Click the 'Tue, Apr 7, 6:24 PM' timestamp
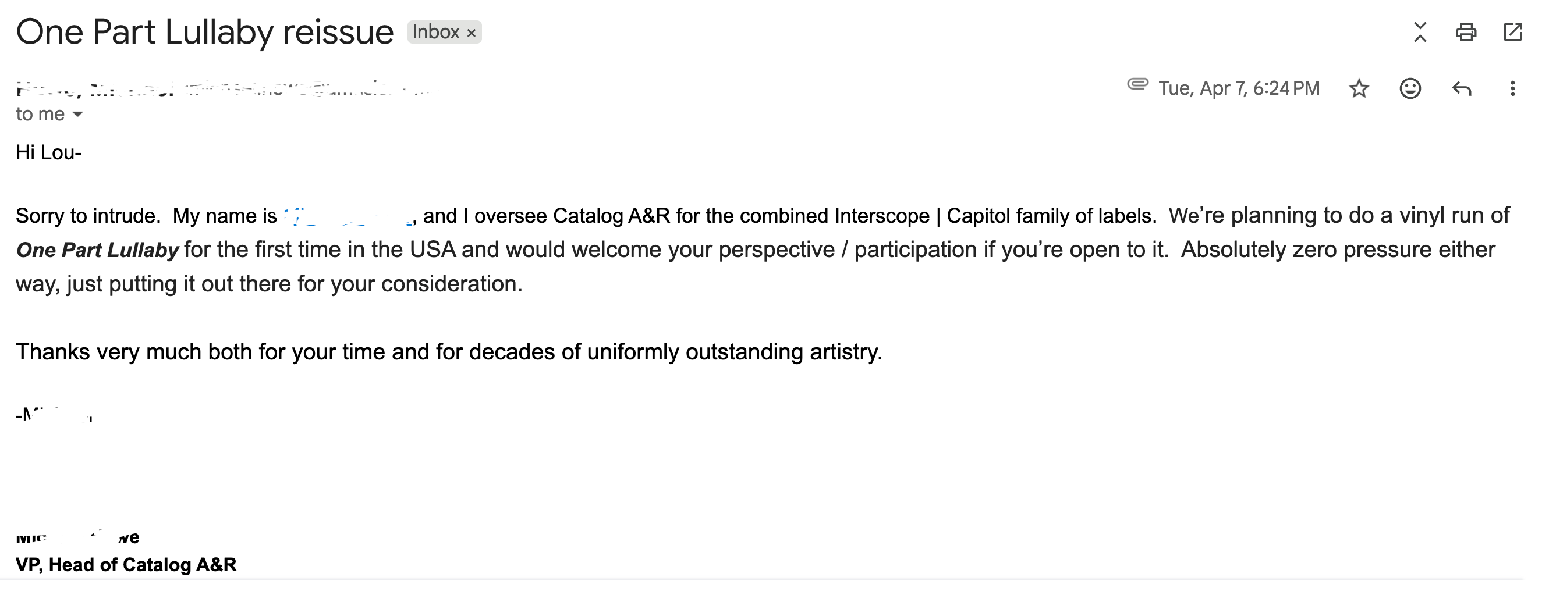This screenshot has height=595, width=1542. point(1239,88)
